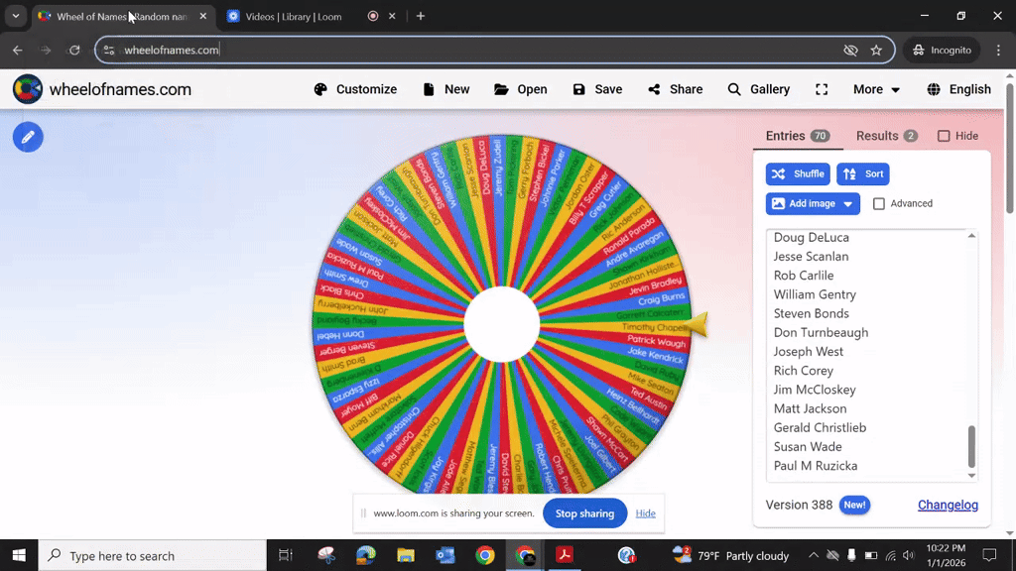Click entry Steven Bonds
Viewport: 1016px width, 571px height.
pos(811,313)
